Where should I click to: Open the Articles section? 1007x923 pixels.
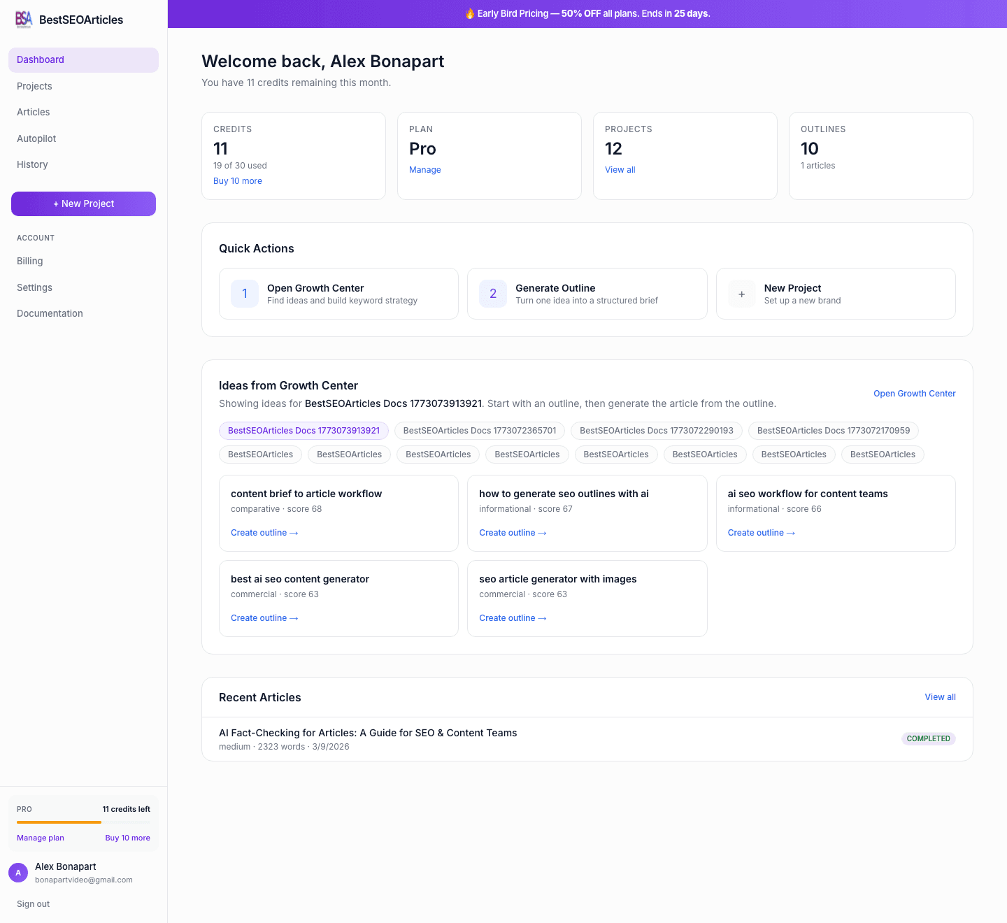point(34,112)
